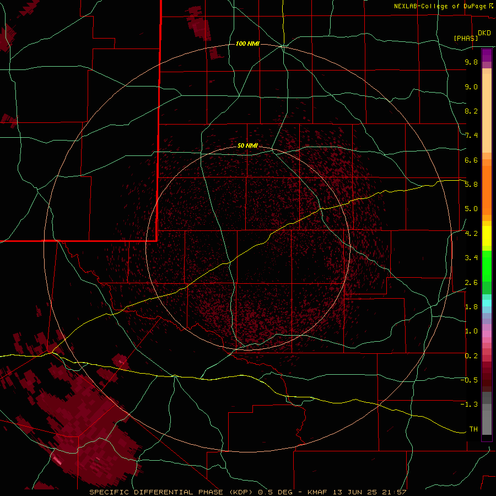
Task: Click the 8.2 scale value
Action: [x=471, y=111]
